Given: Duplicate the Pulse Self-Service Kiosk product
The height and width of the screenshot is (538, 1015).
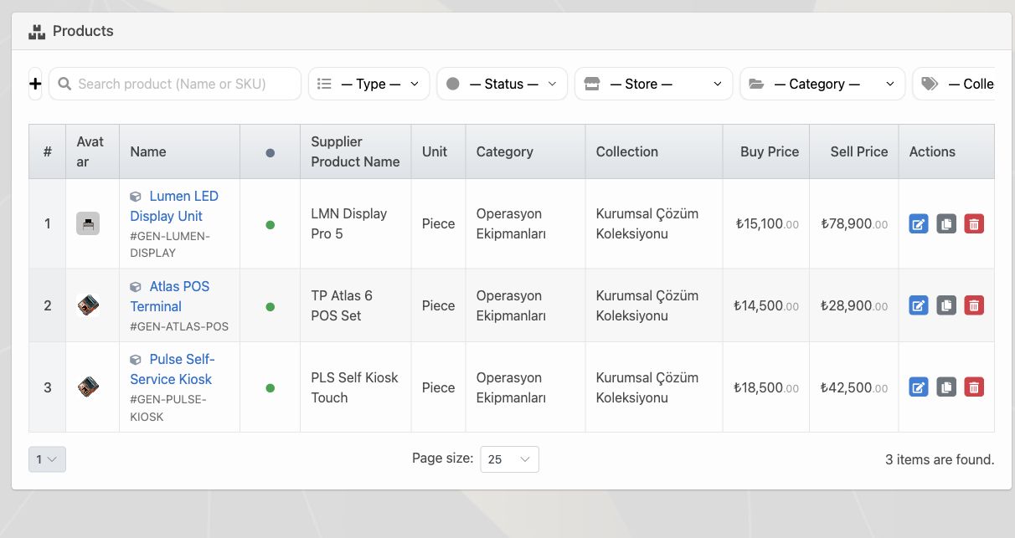Looking at the screenshot, I should tap(946, 387).
